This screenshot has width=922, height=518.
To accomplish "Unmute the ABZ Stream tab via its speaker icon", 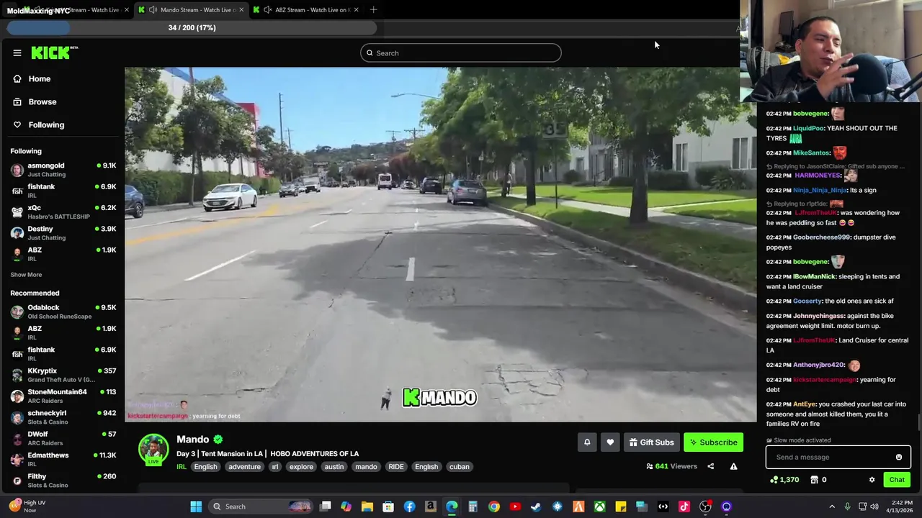I will pyautogui.click(x=268, y=9).
